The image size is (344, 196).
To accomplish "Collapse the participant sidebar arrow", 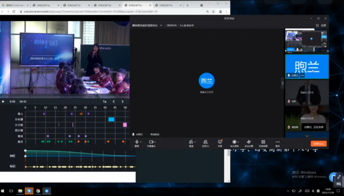I will (283, 83).
